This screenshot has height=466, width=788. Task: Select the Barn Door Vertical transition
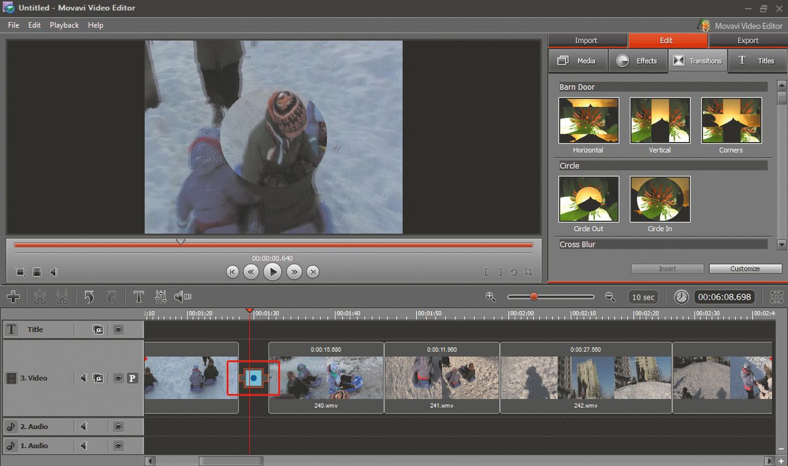[660, 120]
